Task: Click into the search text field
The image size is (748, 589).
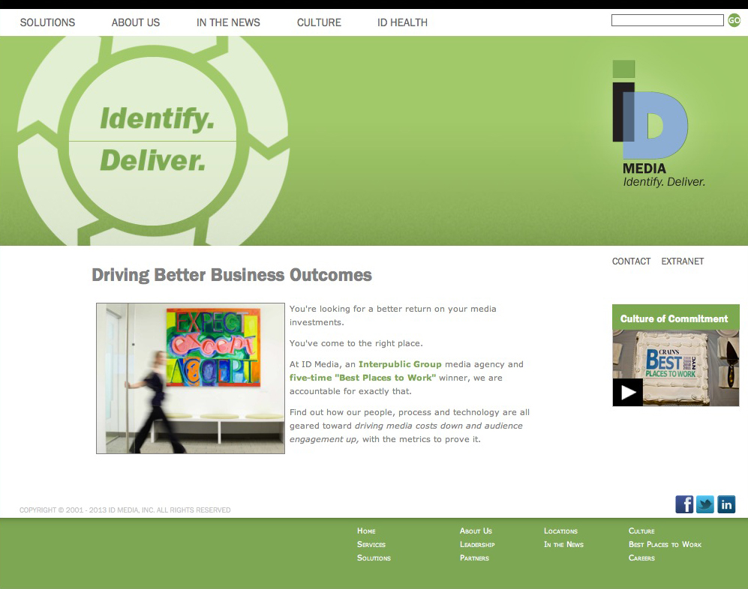Action: click(x=668, y=20)
